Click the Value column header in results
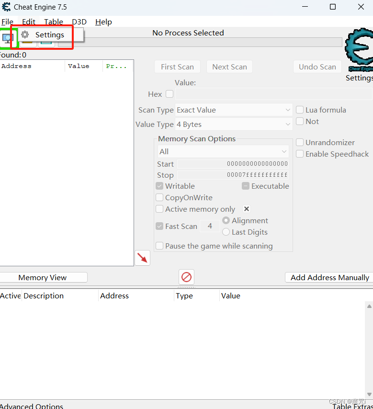Image resolution: width=373 pixels, height=409 pixels. [84, 66]
